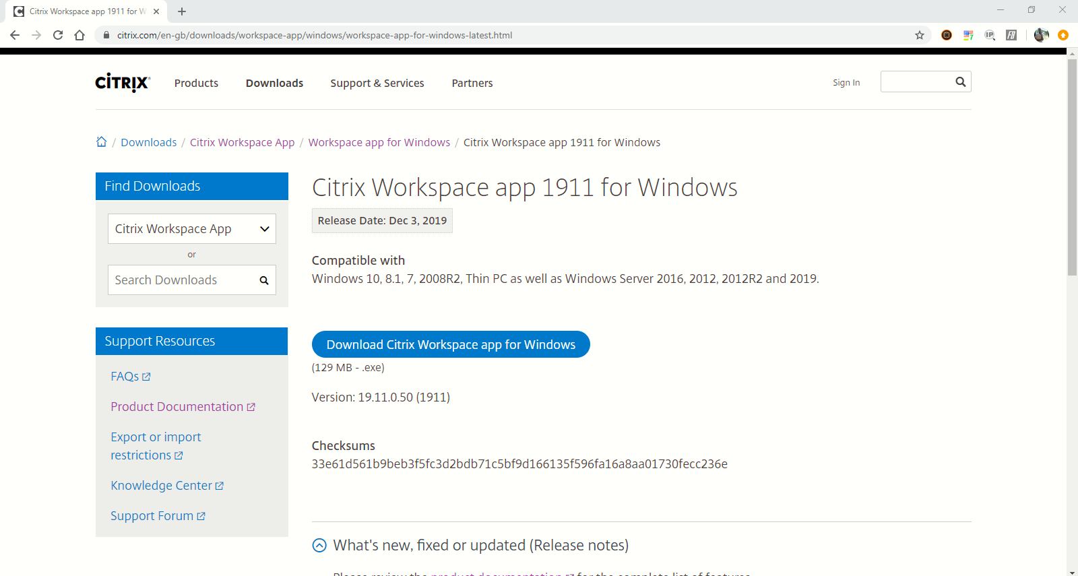Expand What's new, fixed or updated section
This screenshot has width=1078, height=576.
(480, 546)
